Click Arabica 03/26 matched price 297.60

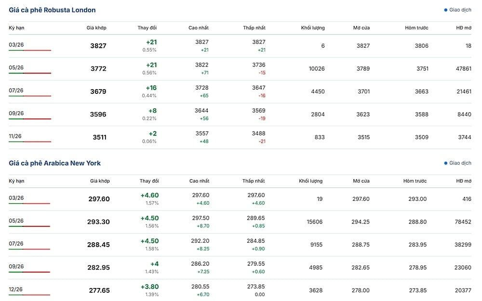99,199
